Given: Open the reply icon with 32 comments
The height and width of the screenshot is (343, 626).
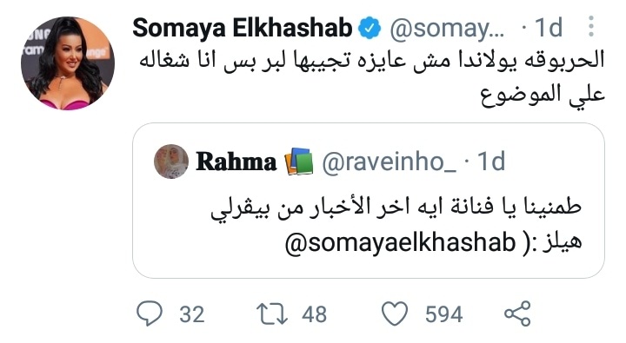Looking at the screenshot, I should (150, 313).
